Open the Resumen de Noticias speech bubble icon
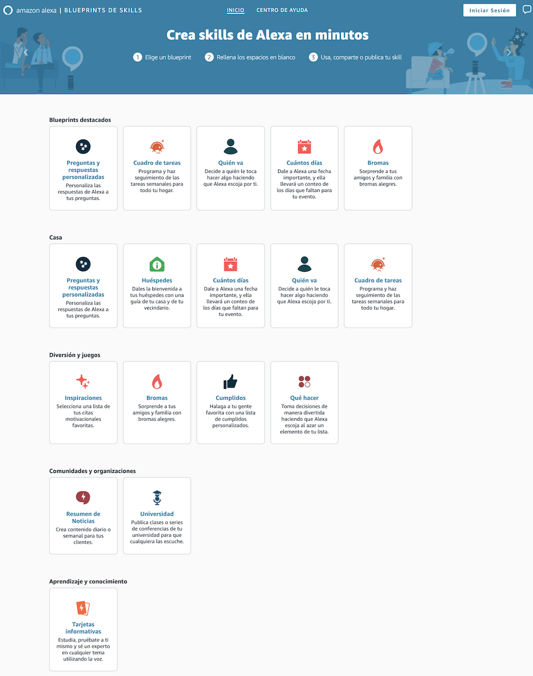The height and width of the screenshot is (676, 533). tap(83, 497)
